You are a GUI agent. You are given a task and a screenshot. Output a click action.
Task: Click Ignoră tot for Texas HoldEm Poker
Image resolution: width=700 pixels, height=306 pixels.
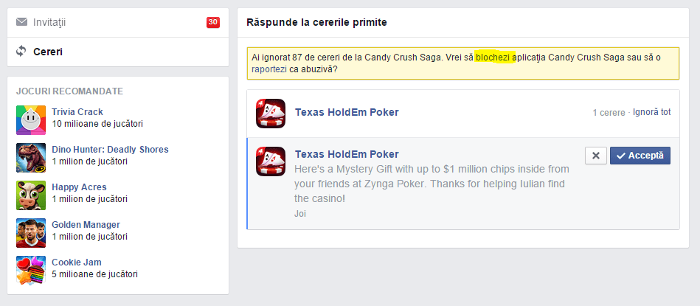[652, 112]
